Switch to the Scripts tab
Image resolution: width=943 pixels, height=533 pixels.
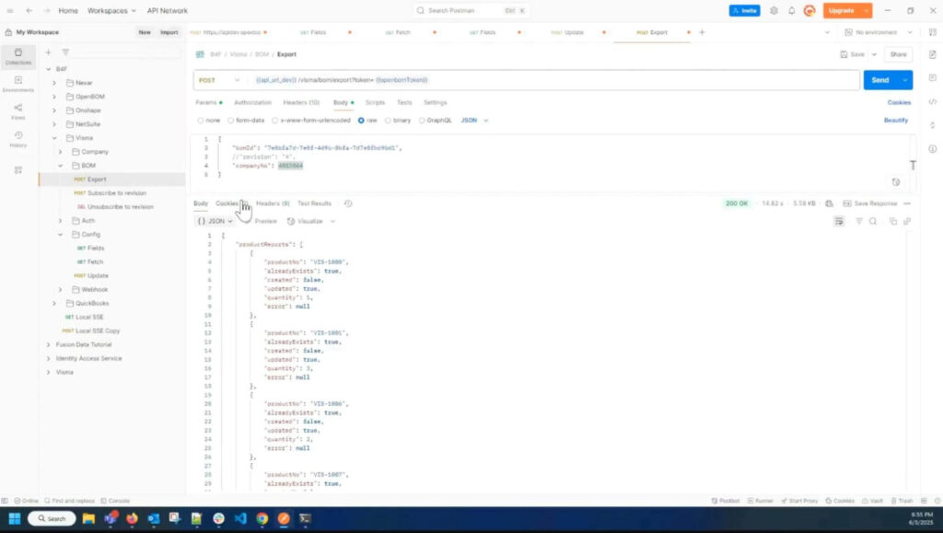(375, 103)
